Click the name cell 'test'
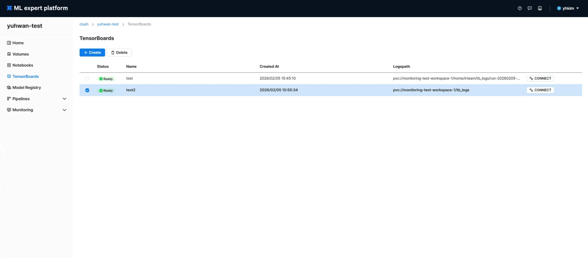Screen dimensions: 588x258 [130, 79]
